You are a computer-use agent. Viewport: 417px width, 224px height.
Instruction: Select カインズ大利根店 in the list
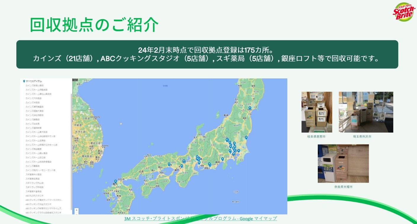coord(33,98)
